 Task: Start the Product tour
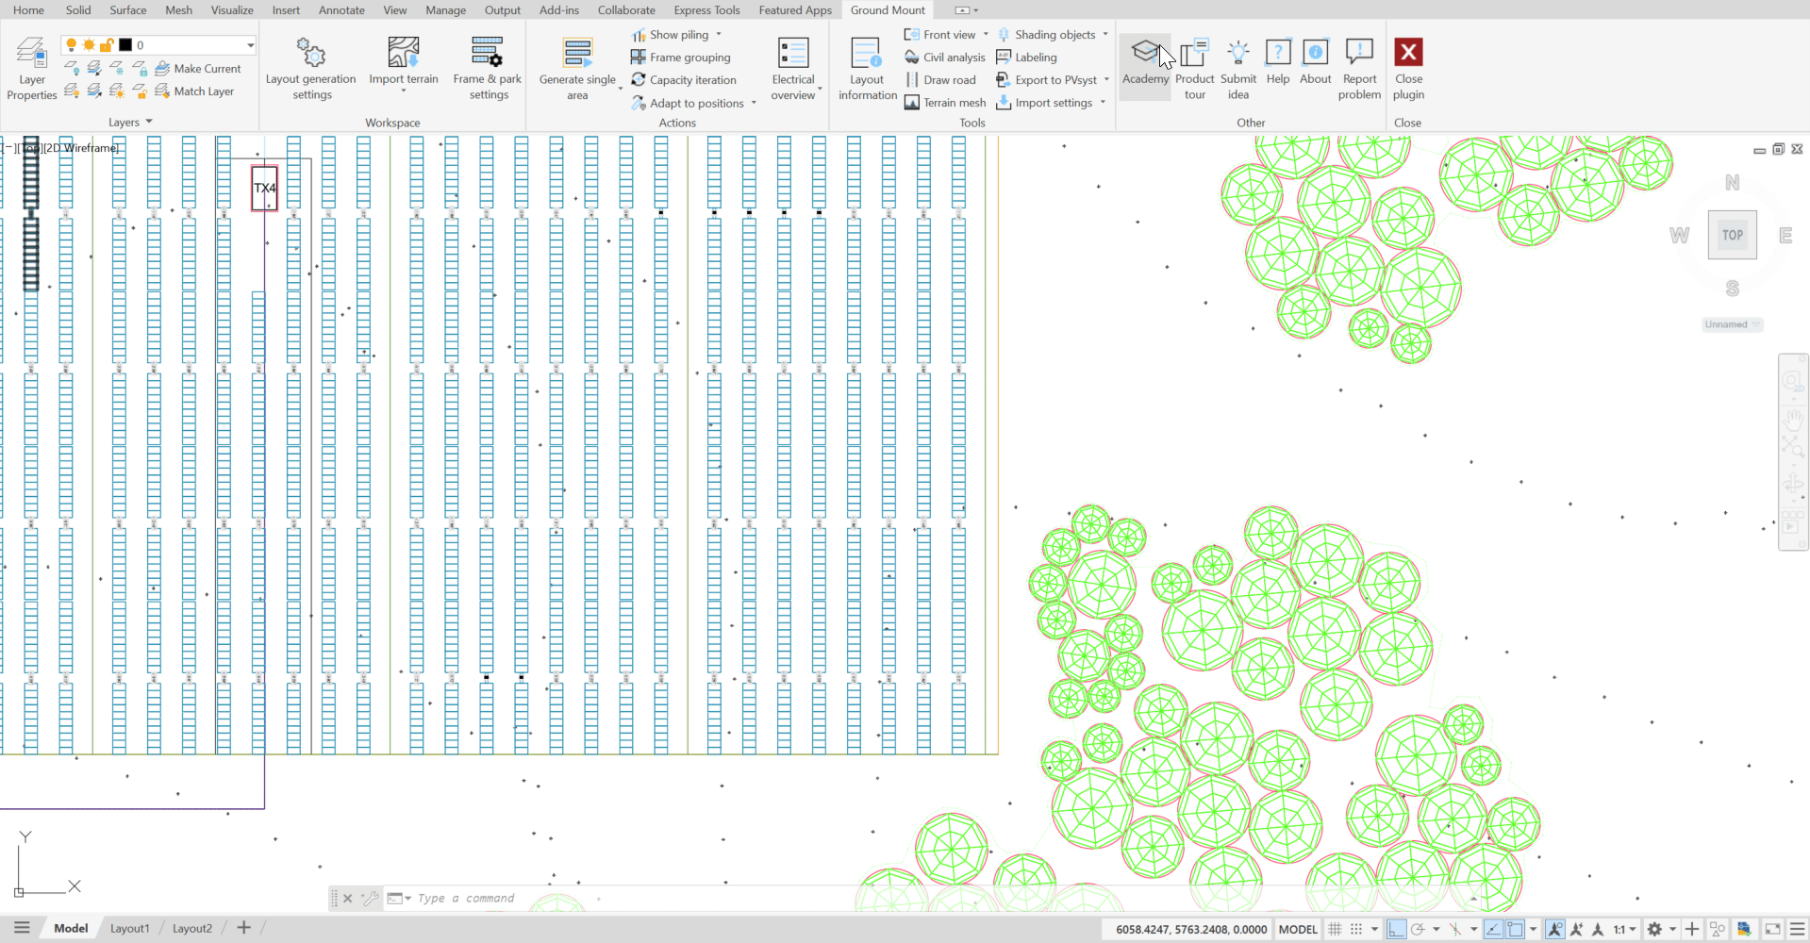pos(1195,68)
